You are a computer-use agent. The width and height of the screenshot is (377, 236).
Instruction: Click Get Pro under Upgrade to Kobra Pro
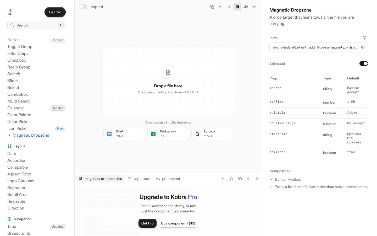coord(147,223)
